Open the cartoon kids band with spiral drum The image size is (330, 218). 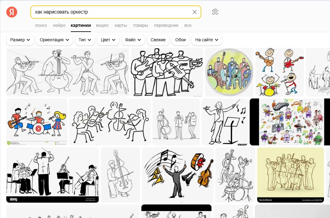point(37,122)
